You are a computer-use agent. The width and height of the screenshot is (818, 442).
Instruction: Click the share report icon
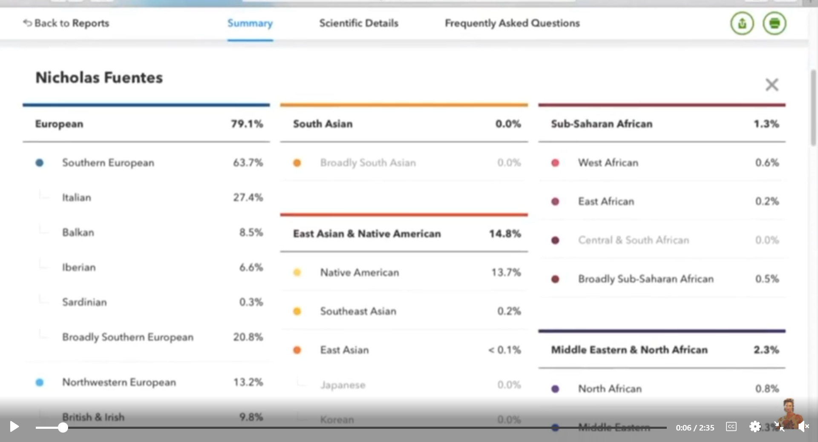(742, 23)
